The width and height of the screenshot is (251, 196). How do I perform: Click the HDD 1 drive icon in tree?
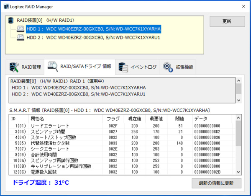click(20, 29)
